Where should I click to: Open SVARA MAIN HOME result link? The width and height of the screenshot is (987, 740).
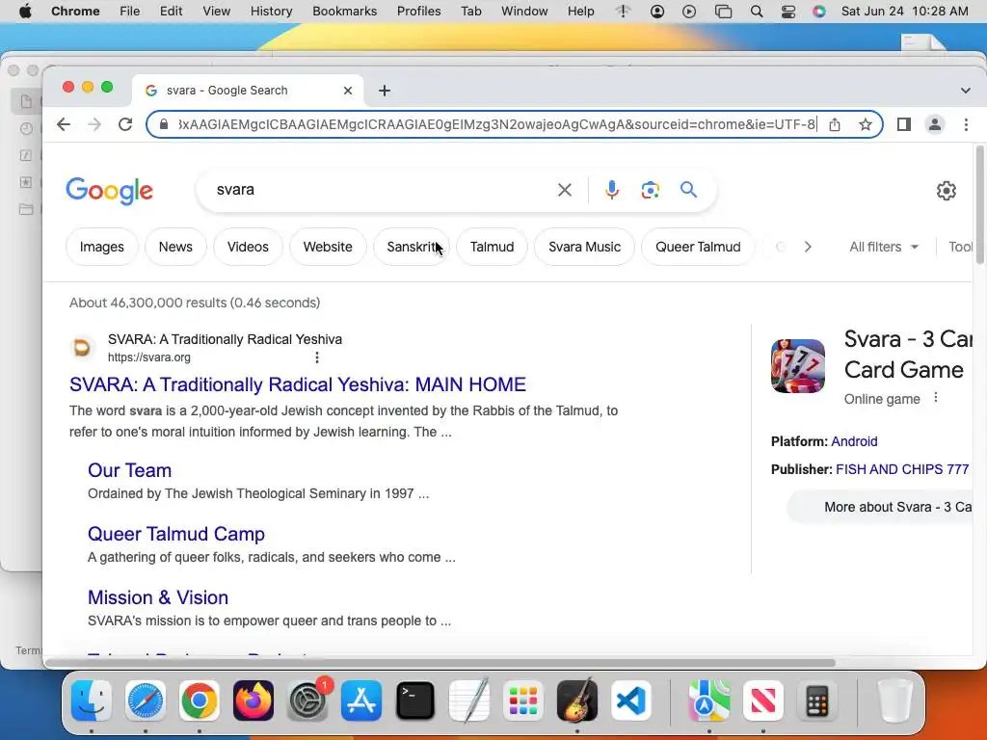pyautogui.click(x=298, y=384)
